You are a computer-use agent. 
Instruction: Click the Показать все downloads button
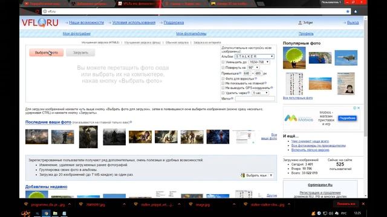[x=346, y=204]
